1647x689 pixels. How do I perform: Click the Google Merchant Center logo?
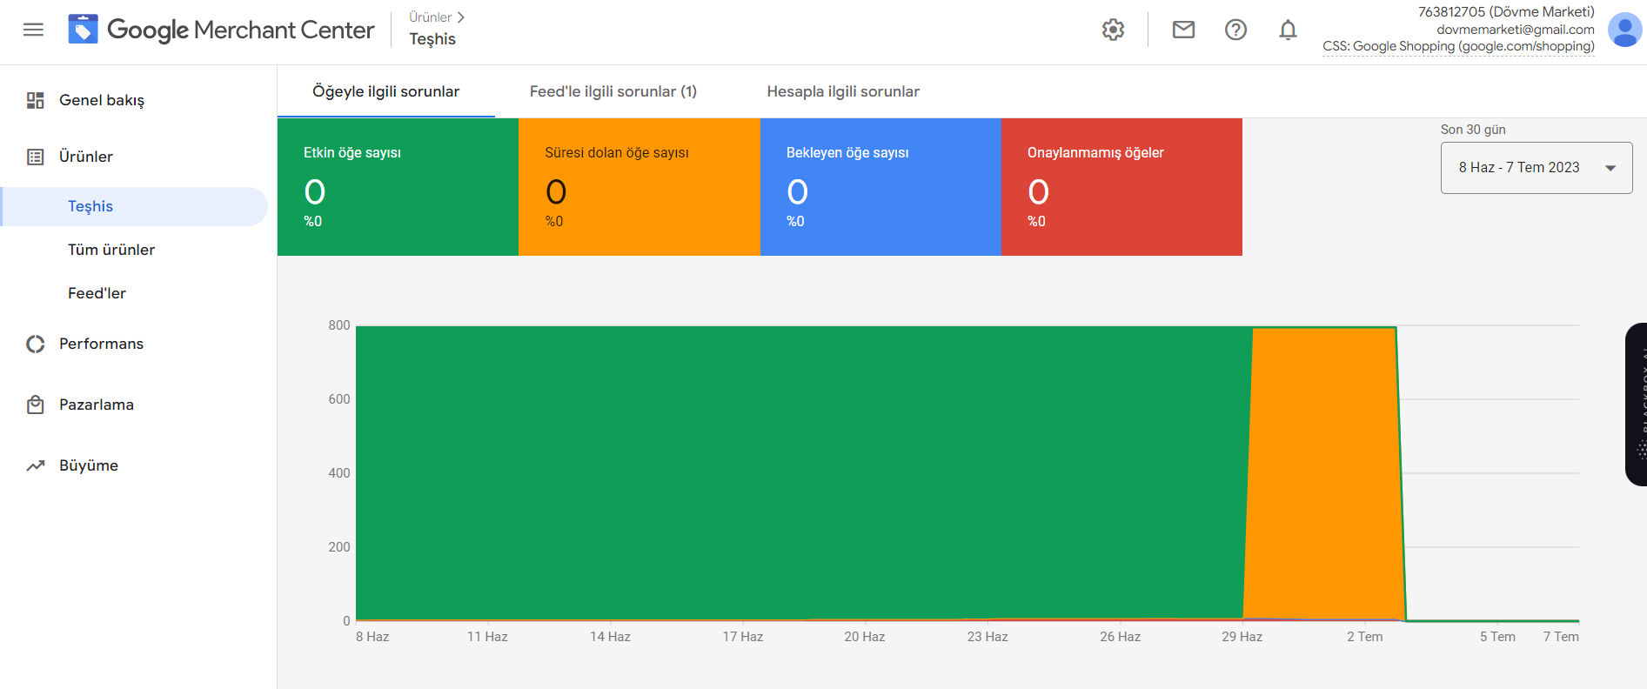click(222, 30)
